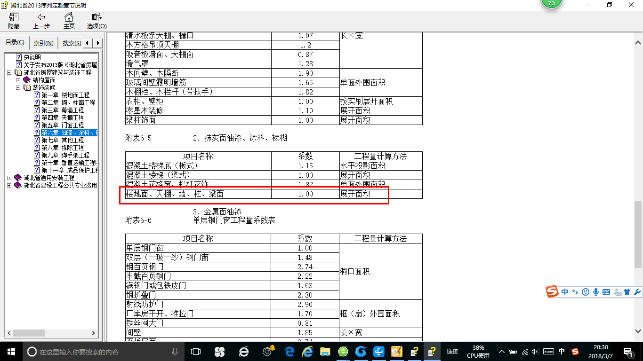Go back with the 上一步 button
Image resolution: width=643 pixels, height=361 pixels.
(41, 21)
